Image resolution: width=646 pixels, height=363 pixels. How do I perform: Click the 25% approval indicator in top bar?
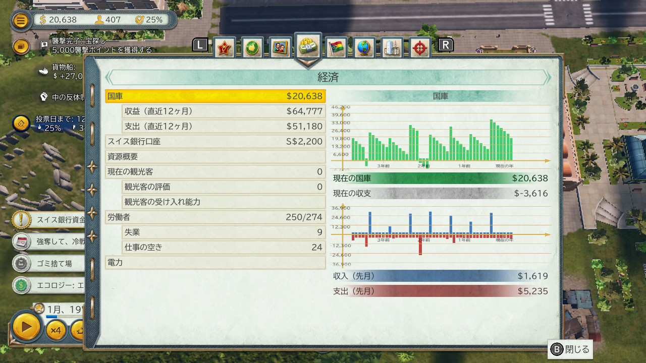[x=149, y=20]
